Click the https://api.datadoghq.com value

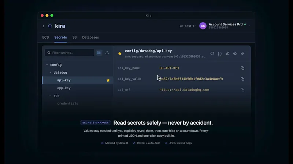click(x=184, y=90)
